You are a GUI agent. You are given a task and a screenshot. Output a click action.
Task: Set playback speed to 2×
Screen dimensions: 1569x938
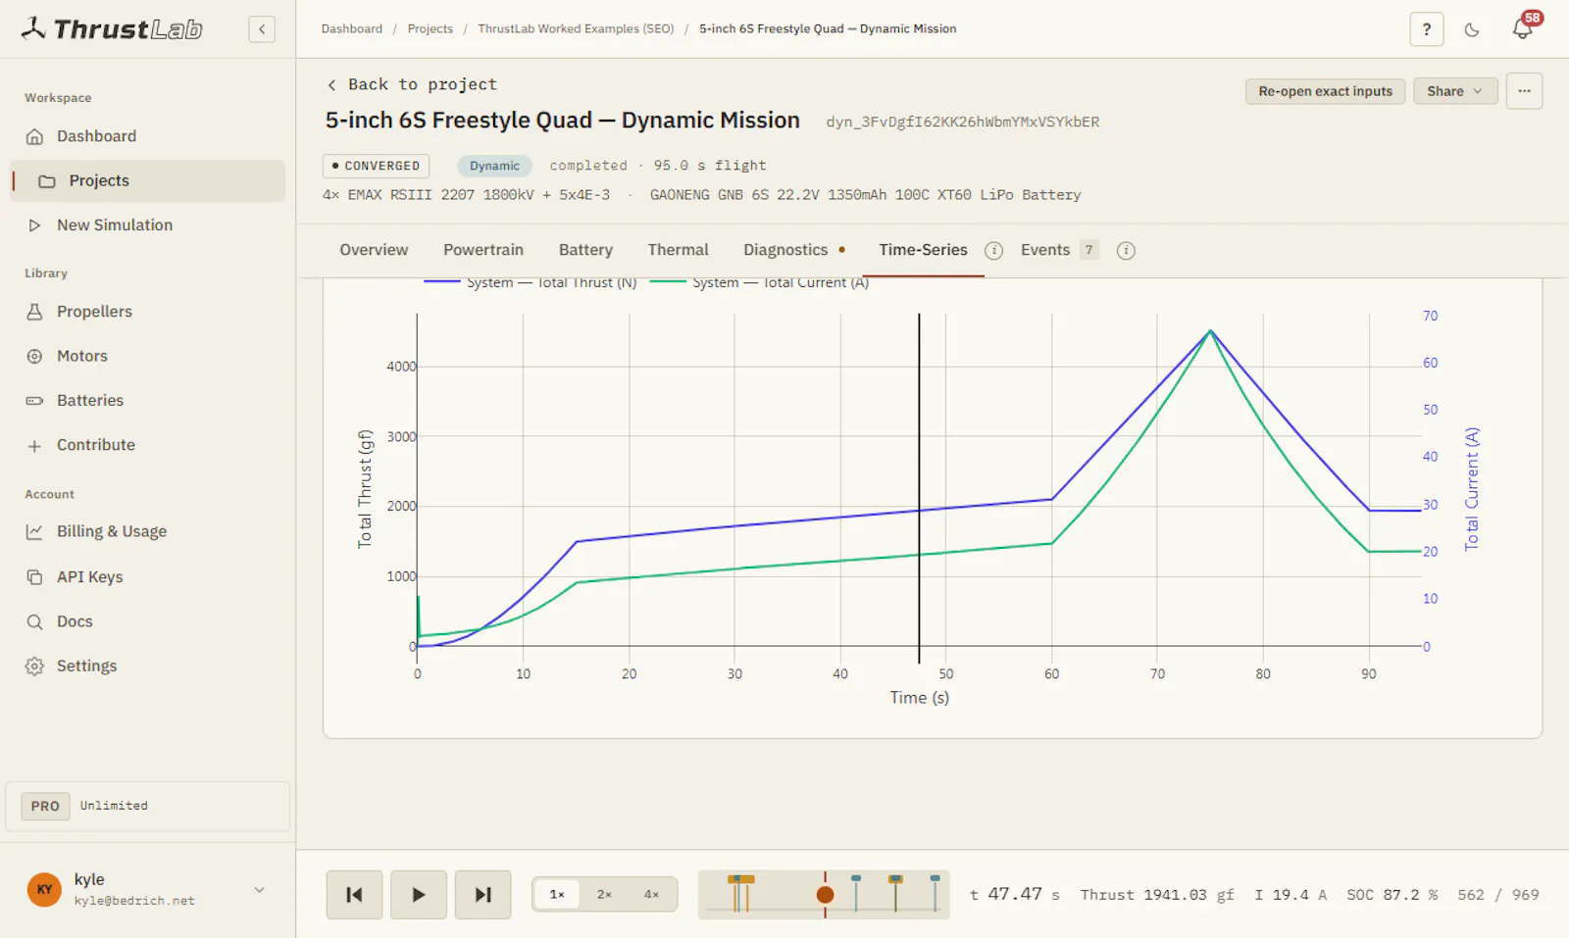pos(604,895)
